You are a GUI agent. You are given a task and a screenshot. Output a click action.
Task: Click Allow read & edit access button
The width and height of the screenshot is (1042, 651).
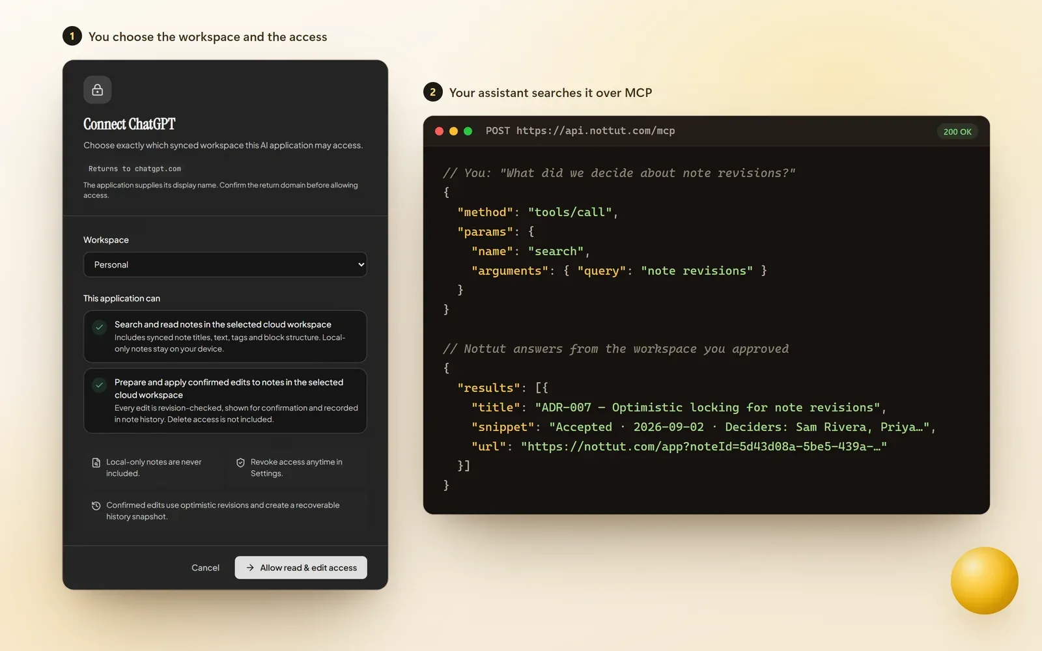pos(301,568)
